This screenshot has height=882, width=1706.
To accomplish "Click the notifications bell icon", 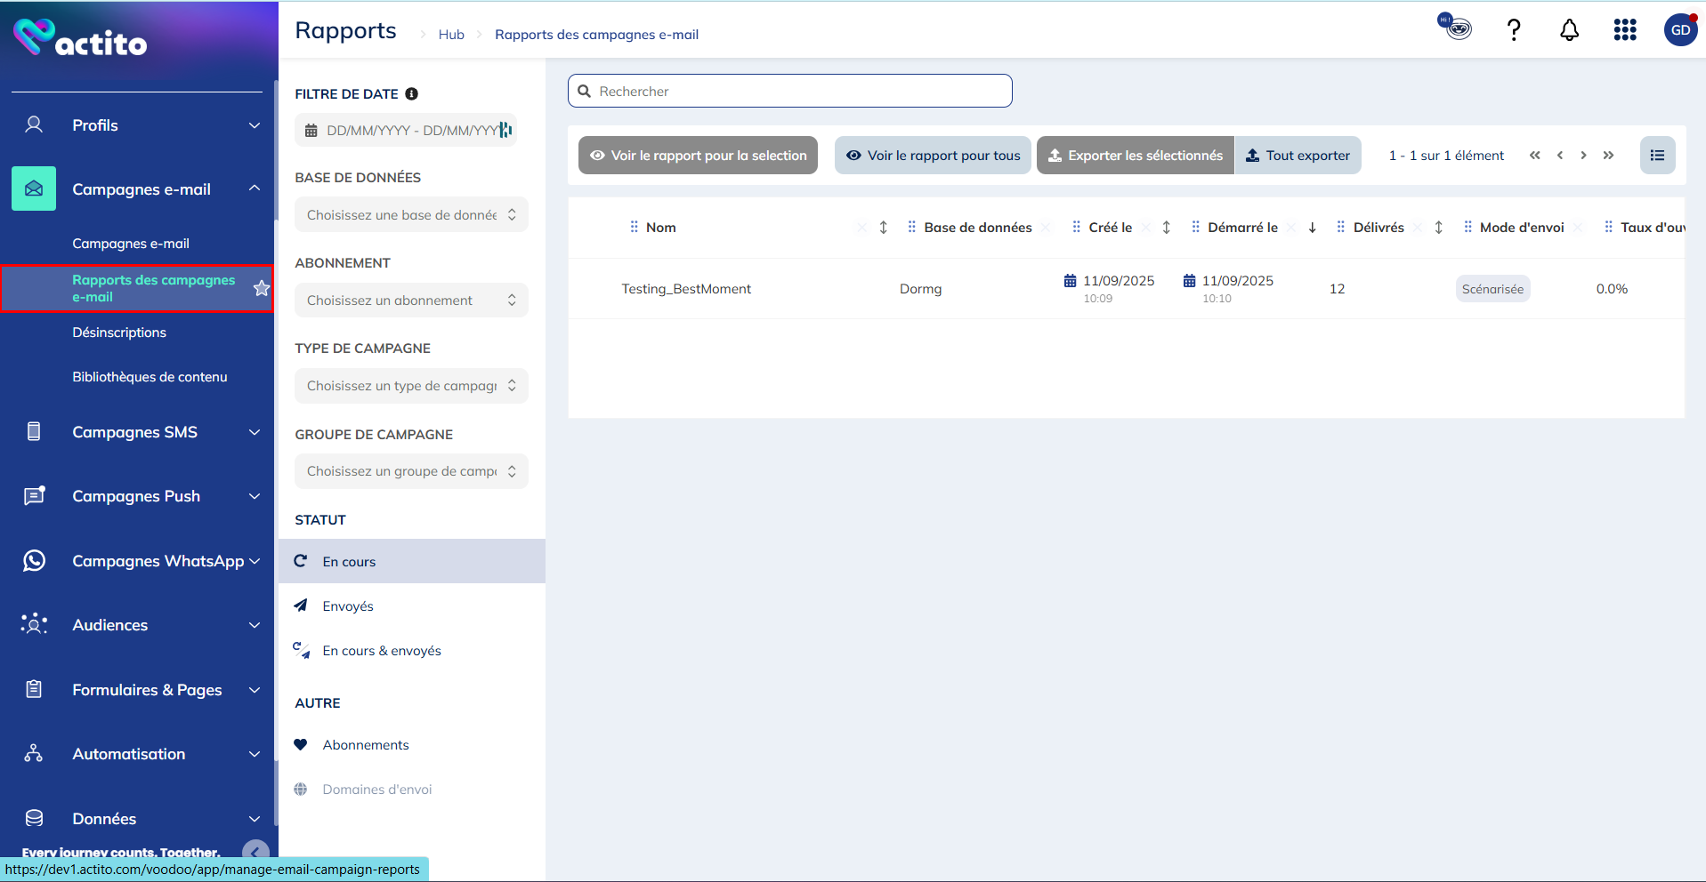I will pos(1569,30).
